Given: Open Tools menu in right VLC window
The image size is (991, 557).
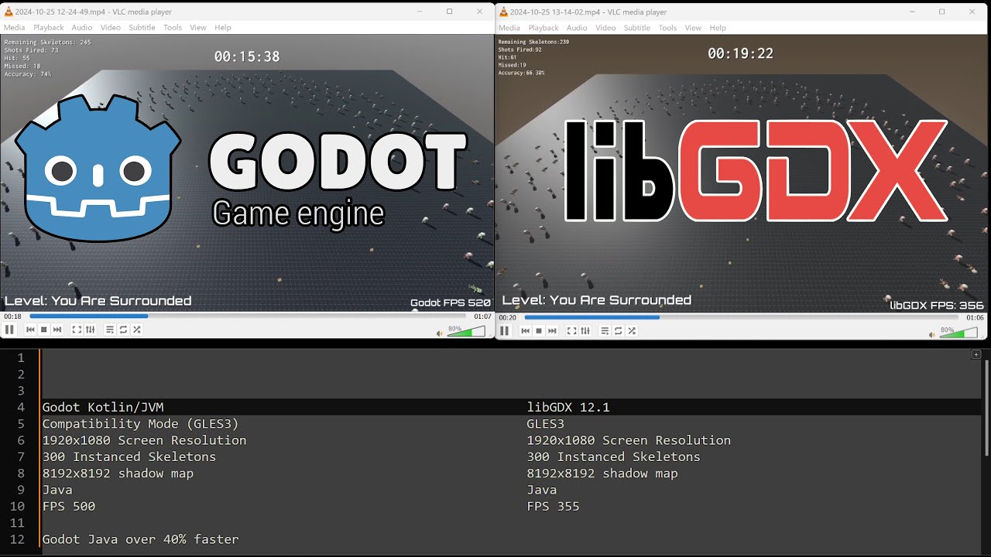Looking at the screenshot, I should coord(667,28).
